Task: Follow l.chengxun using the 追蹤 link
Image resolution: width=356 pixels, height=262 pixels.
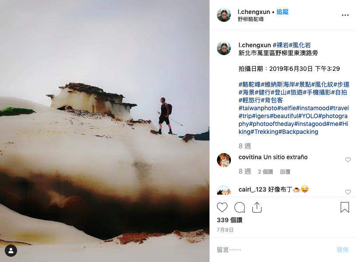Action: point(283,12)
